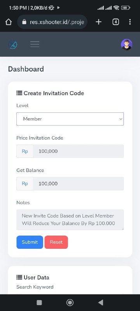Open the hamburger navigation menu
140x311 pixels.
pos(35,44)
